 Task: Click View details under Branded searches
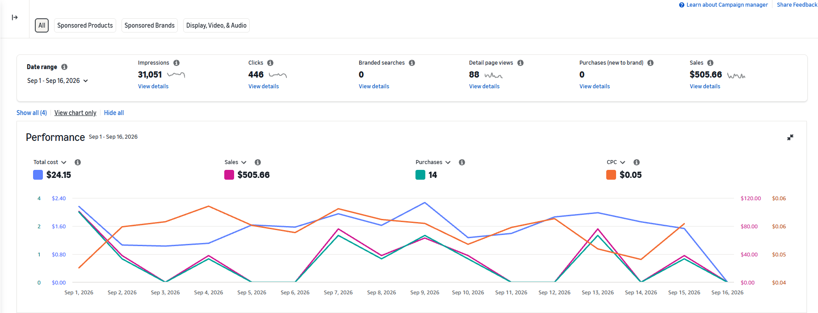(x=374, y=86)
